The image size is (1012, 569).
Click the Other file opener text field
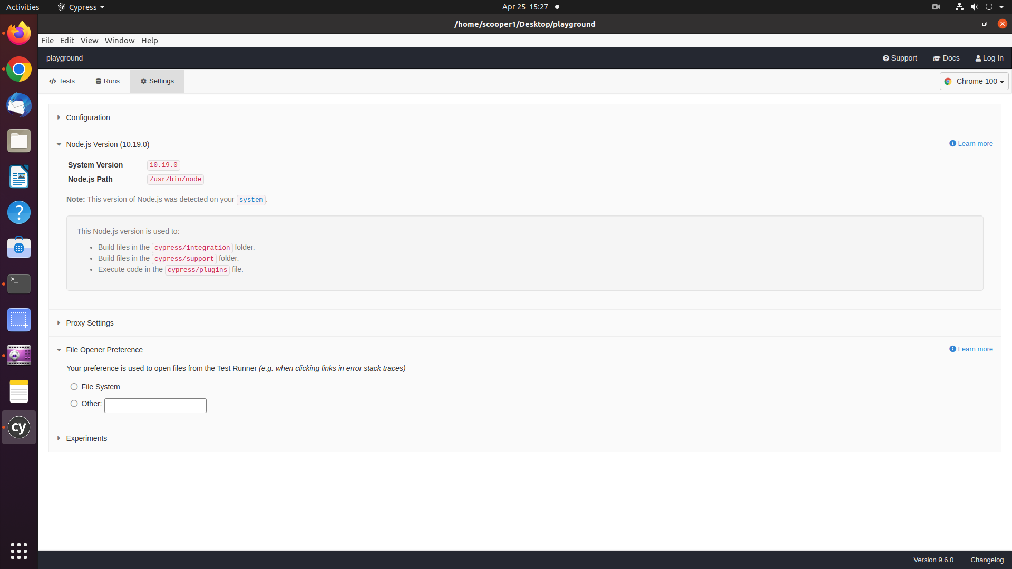(x=155, y=406)
